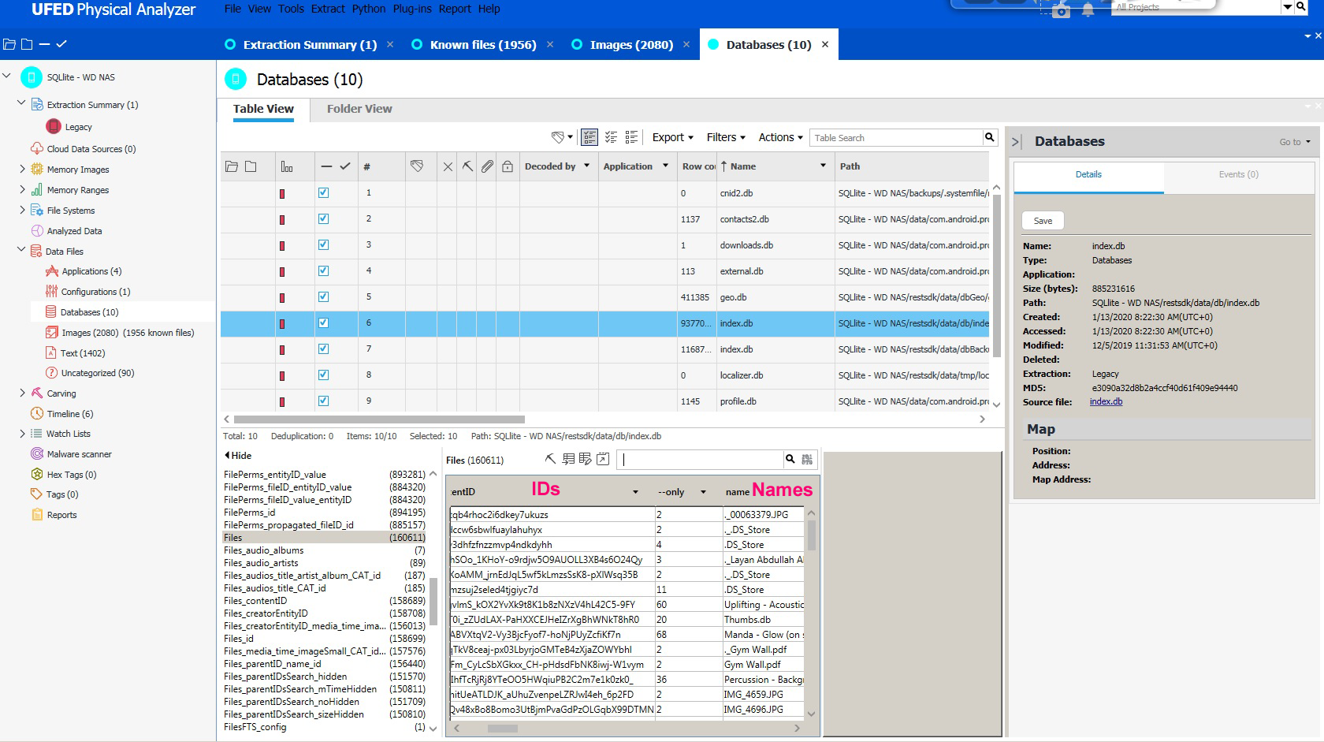This screenshot has width=1324, height=742.
Task: Collapse the Data Files tree node
Action: 21,250
